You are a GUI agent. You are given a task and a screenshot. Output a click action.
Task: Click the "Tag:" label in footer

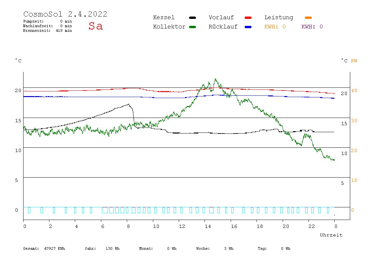pyautogui.click(x=262, y=248)
